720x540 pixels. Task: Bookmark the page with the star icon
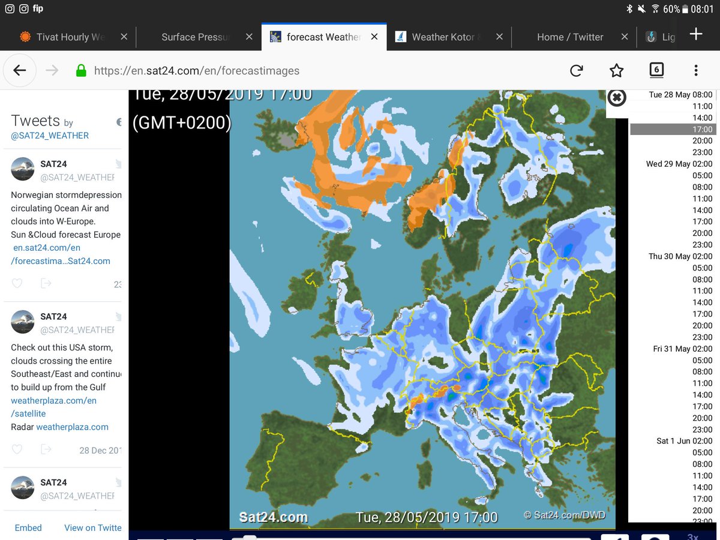(616, 71)
